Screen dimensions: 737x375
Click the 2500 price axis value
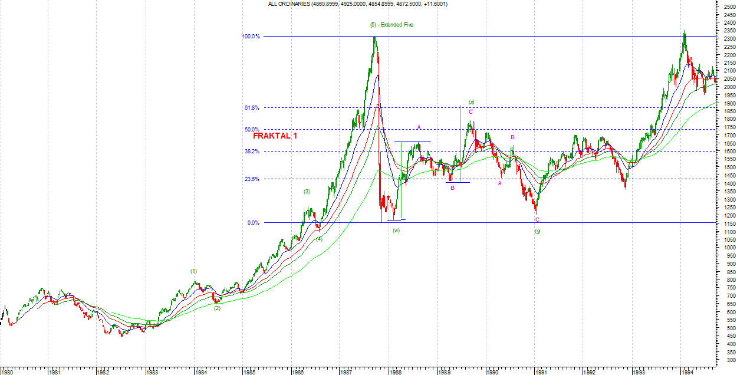[x=729, y=6]
